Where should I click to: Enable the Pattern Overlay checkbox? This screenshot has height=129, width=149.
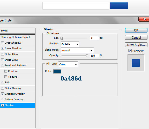coord(2,100)
